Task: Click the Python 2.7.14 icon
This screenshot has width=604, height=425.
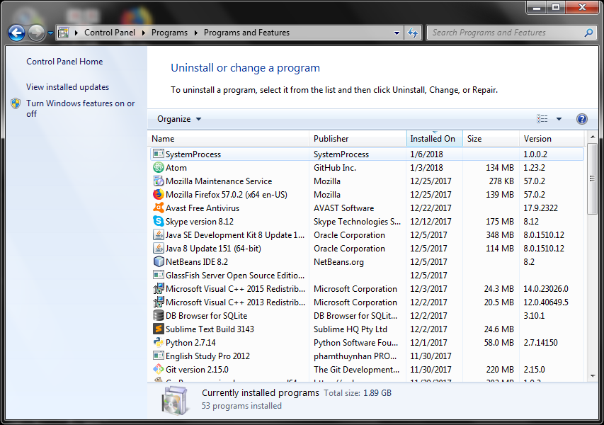Action: point(159,343)
